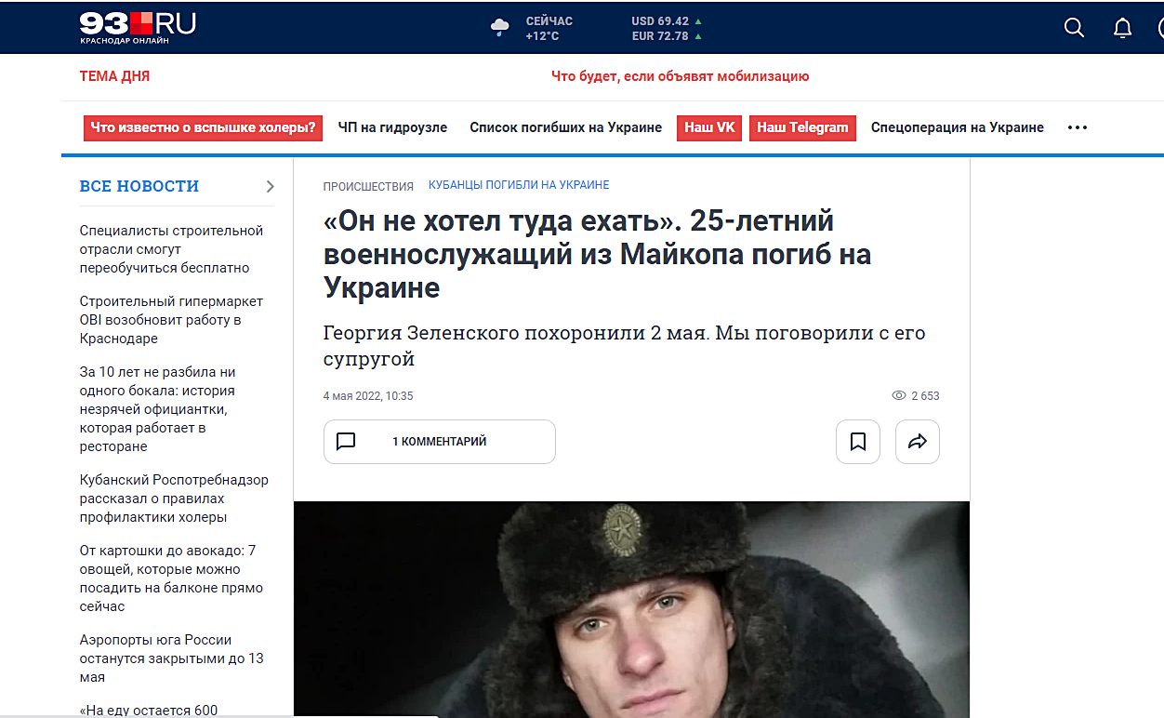
Task: Click the soldier photo in the article
Action: (631, 609)
